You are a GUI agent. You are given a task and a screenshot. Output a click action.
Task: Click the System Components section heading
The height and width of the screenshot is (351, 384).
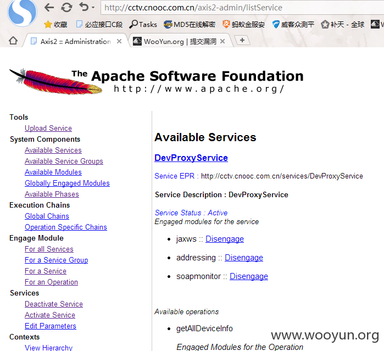pyautogui.click(x=45, y=139)
